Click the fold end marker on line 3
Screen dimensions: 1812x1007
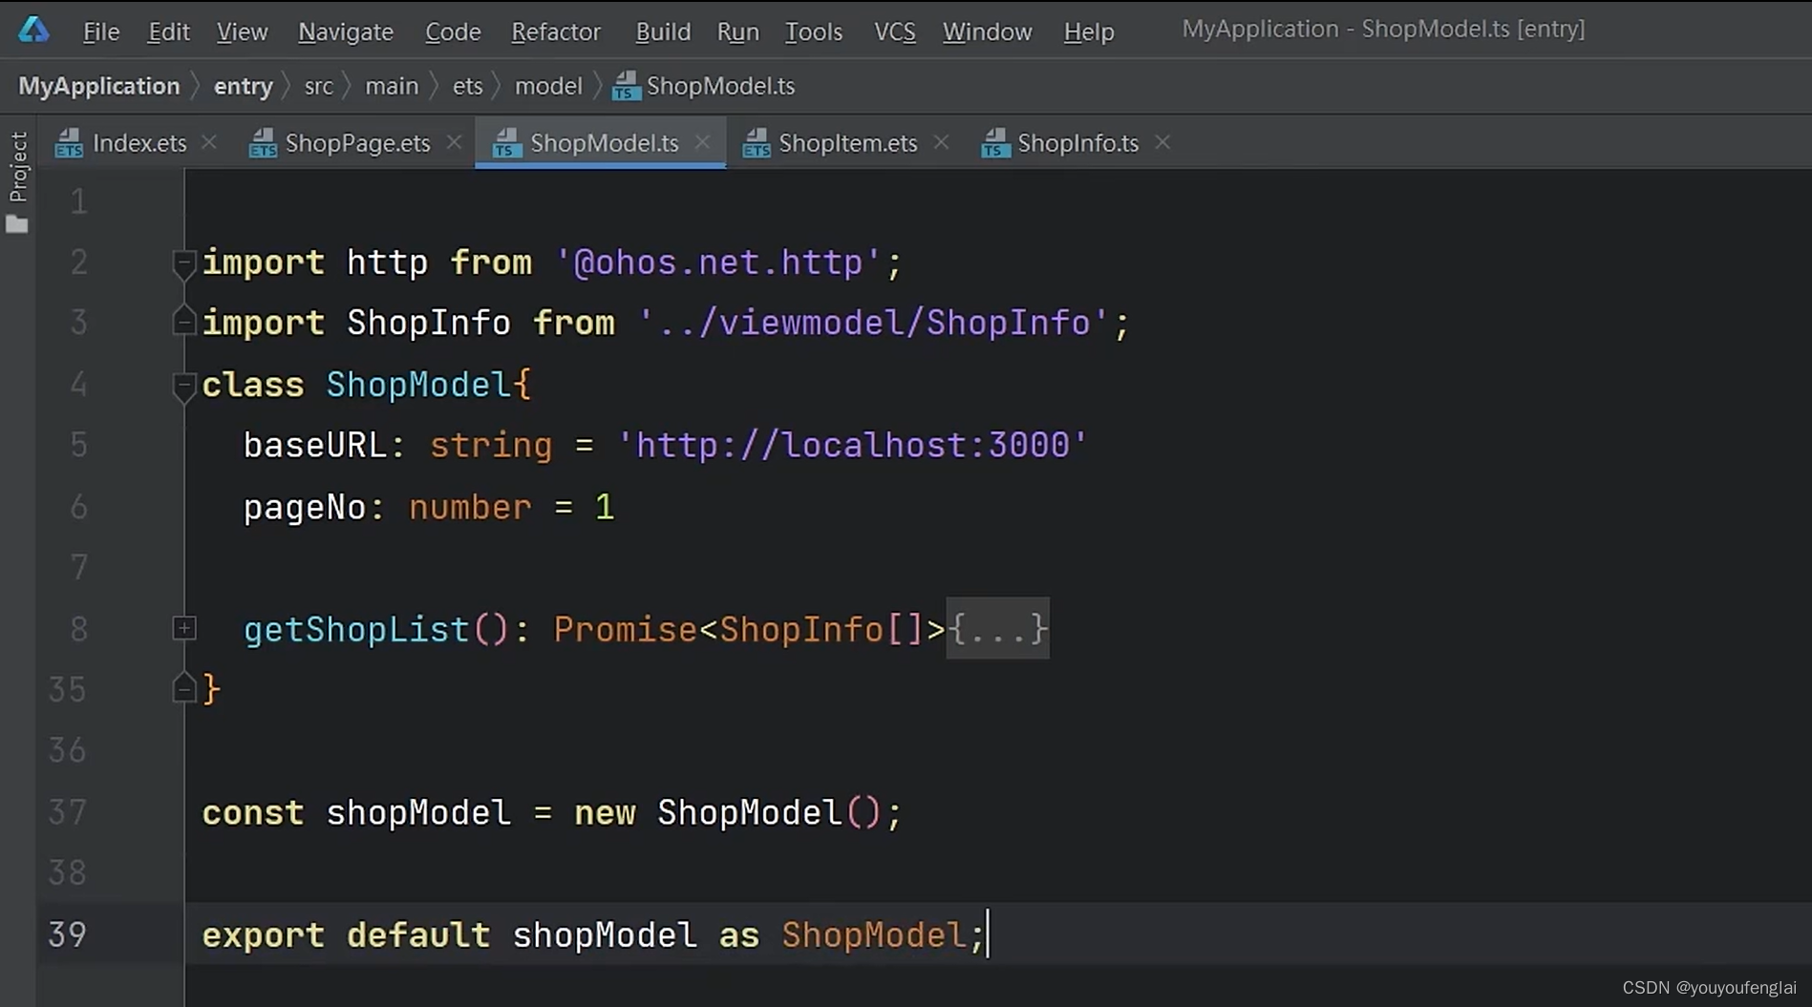coord(184,321)
